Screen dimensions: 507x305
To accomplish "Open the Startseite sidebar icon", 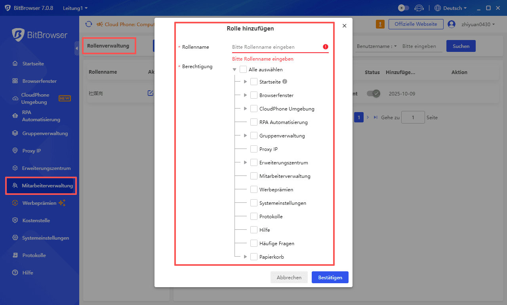I will pyautogui.click(x=14, y=63).
